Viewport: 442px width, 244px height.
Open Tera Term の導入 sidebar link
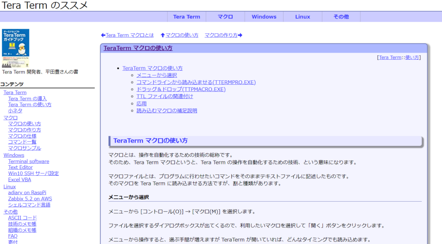(27, 98)
